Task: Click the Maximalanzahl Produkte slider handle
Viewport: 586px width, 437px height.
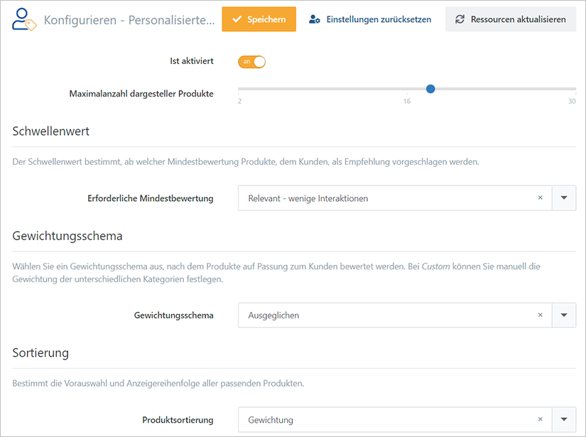Action: point(430,89)
